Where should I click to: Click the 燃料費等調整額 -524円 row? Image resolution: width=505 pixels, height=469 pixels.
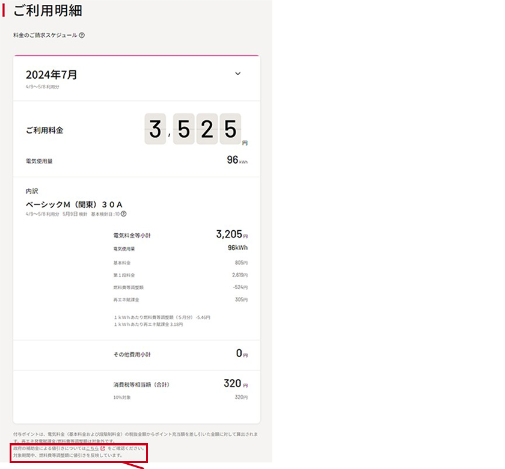pos(180,287)
